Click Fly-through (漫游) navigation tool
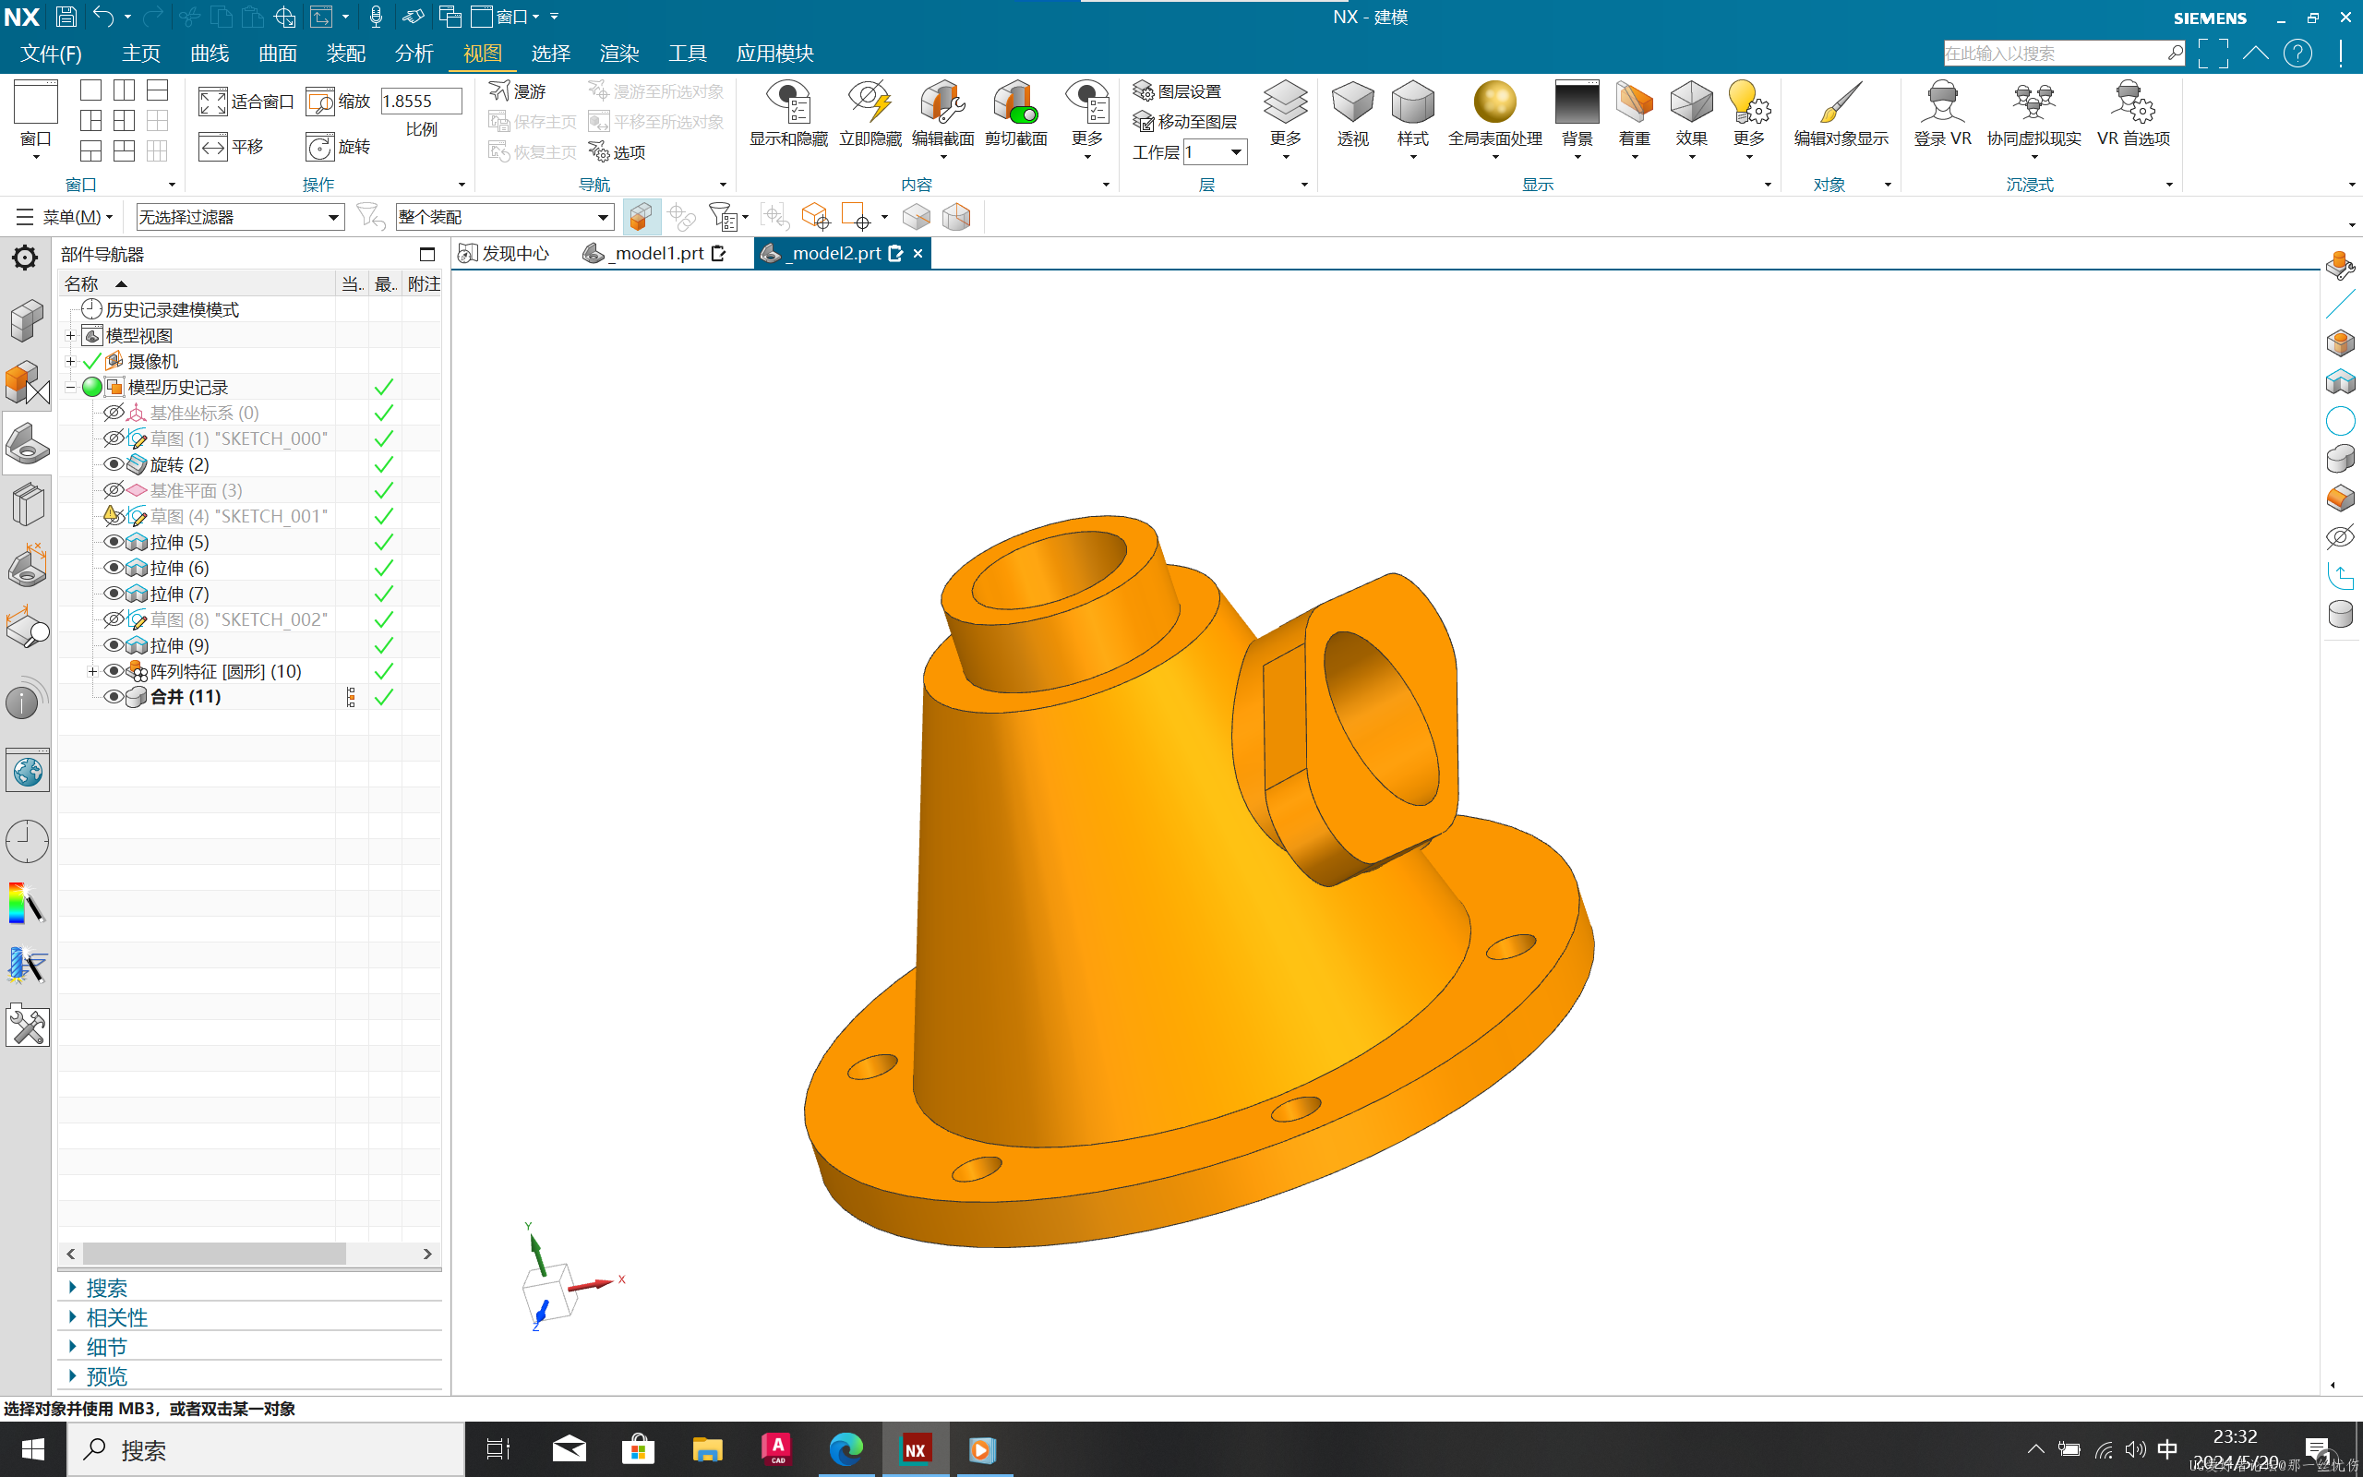 click(519, 90)
